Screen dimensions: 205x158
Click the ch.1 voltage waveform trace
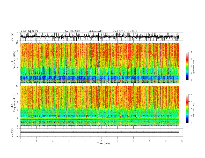click(100, 37)
